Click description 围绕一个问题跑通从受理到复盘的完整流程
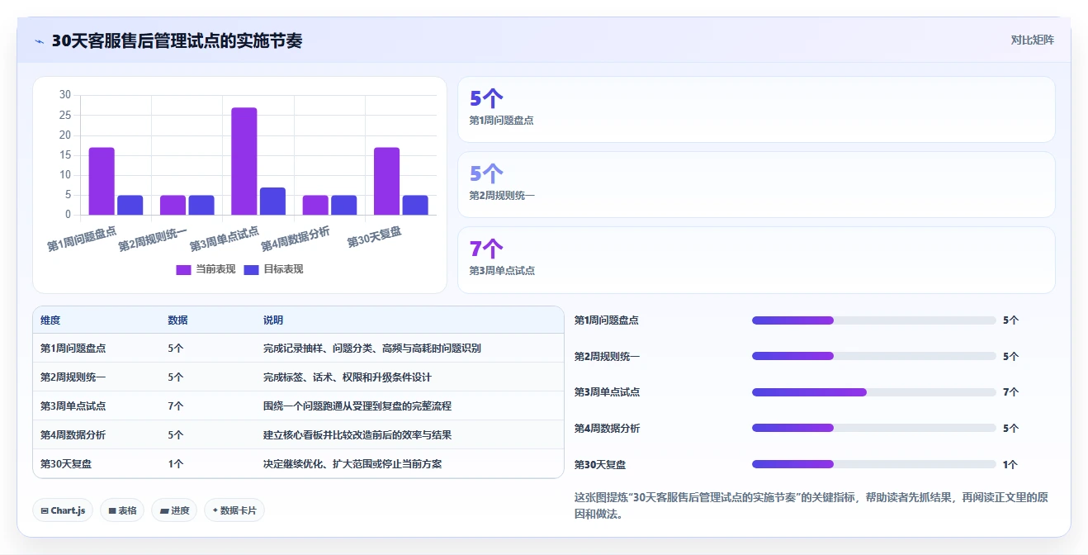 (x=357, y=406)
